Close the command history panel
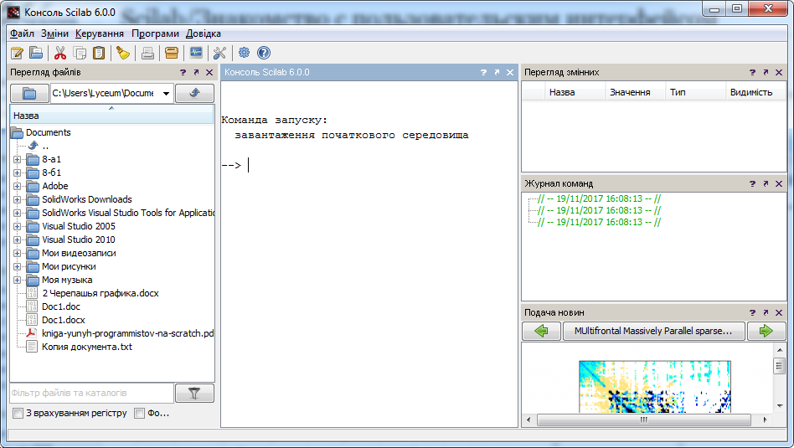Screen dimensions: 794x448 tap(779, 183)
